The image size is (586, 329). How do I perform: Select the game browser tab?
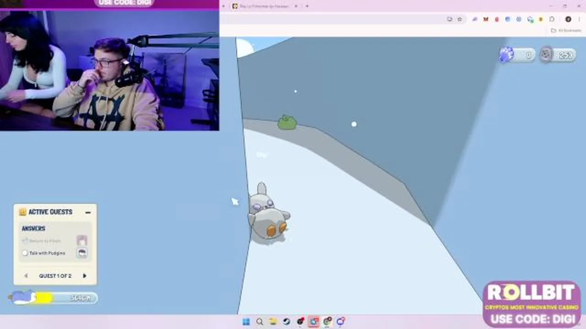pos(265,6)
